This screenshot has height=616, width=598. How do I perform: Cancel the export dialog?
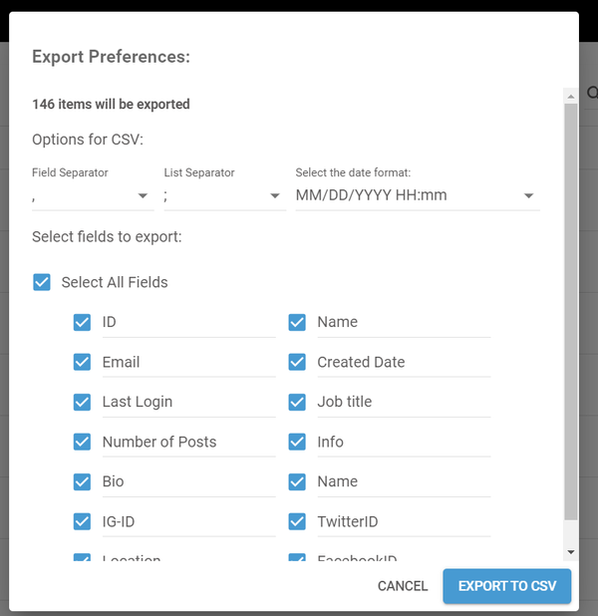403,586
